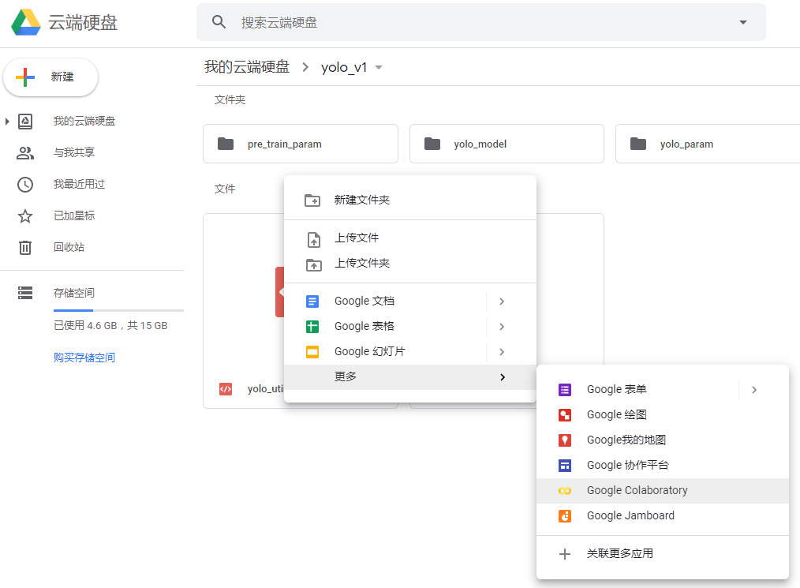Select 上传文件夹 from the menu
This screenshot has width=800, height=588.
pyautogui.click(x=410, y=264)
